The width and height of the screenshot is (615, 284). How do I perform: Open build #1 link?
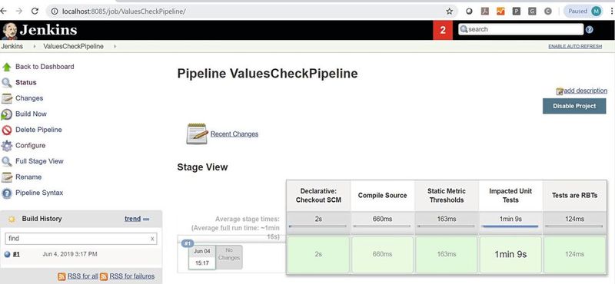tap(16, 254)
